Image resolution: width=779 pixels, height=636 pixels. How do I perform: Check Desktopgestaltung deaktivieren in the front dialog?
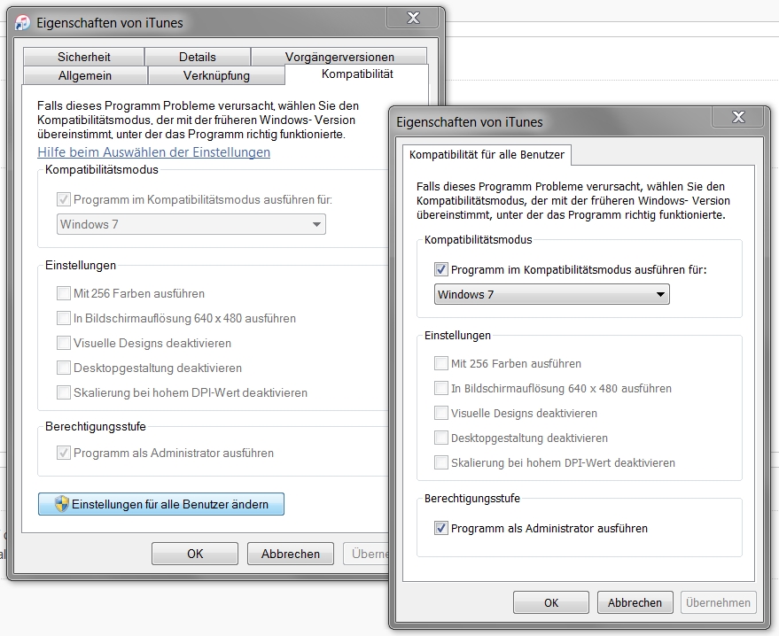coord(440,438)
